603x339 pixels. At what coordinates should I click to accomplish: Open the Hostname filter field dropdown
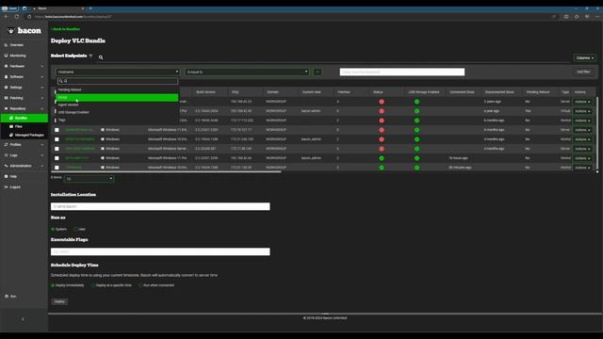pyautogui.click(x=118, y=72)
